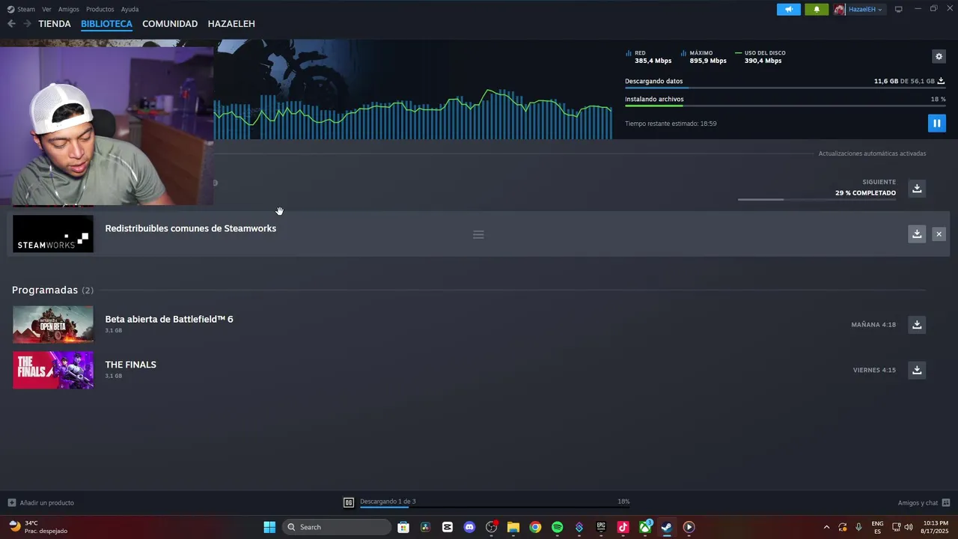Click MAÑANA 4:18 scheduled time

(x=873, y=325)
